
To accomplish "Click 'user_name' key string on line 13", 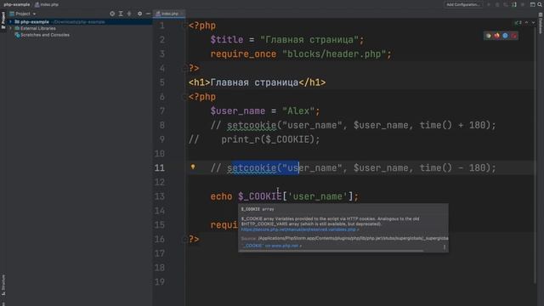I will pyautogui.click(x=318, y=196).
